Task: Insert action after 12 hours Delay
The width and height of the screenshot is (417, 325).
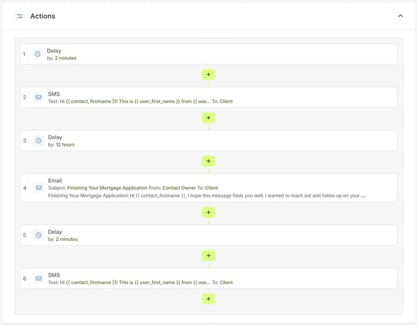Action: [208, 162]
